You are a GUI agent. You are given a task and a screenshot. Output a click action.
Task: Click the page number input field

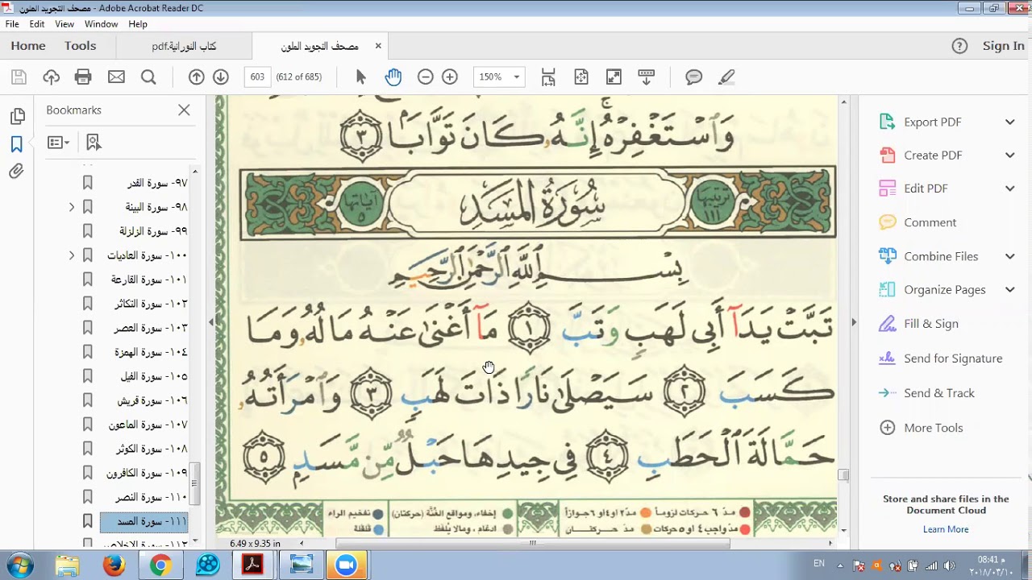point(257,77)
